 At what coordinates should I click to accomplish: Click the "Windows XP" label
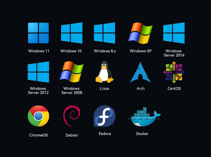(141, 51)
